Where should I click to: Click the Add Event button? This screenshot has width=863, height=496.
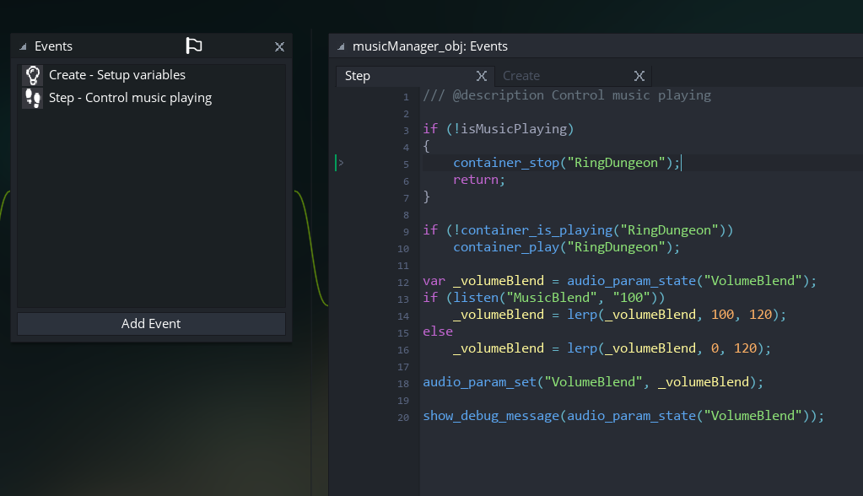pyautogui.click(x=151, y=324)
